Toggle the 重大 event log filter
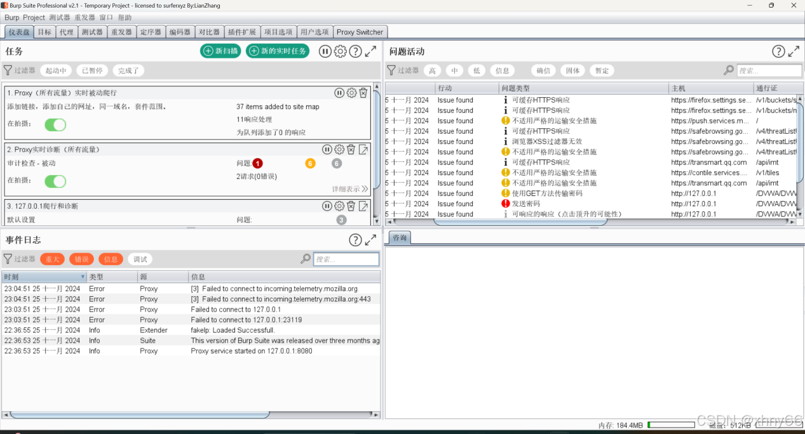The width and height of the screenshot is (805, 434). tap(52, 259)
